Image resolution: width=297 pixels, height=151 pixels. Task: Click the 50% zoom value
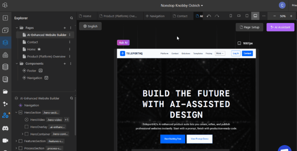coord(283,16)
